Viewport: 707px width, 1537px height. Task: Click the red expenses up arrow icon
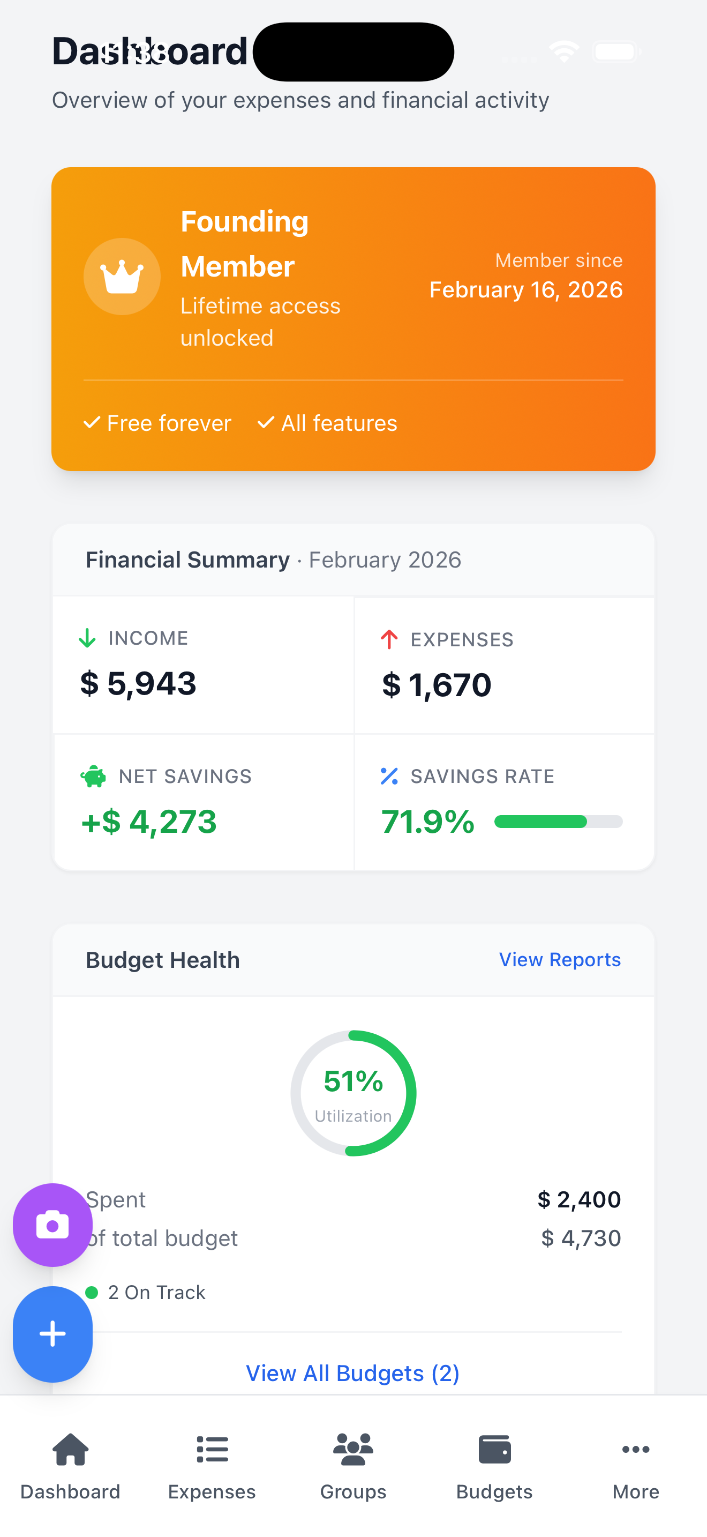389,640
